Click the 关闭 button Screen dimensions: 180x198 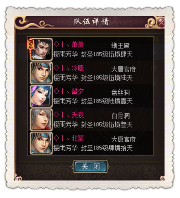[90, 166]
